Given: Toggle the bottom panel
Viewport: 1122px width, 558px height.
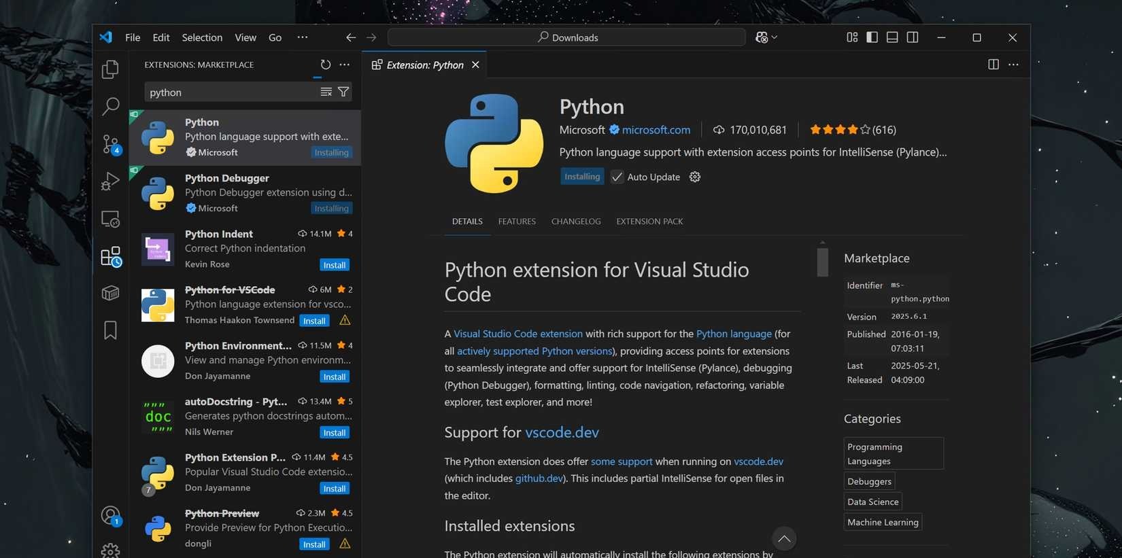Looking at the screenshot, I should (892, 37).
